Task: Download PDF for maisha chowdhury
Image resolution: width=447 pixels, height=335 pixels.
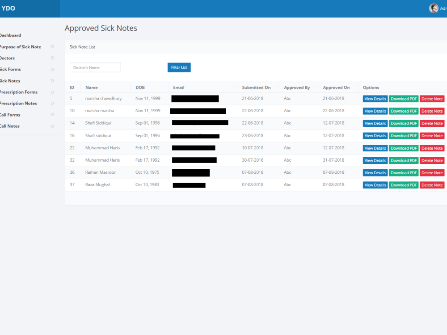Action: pos(404,98)
